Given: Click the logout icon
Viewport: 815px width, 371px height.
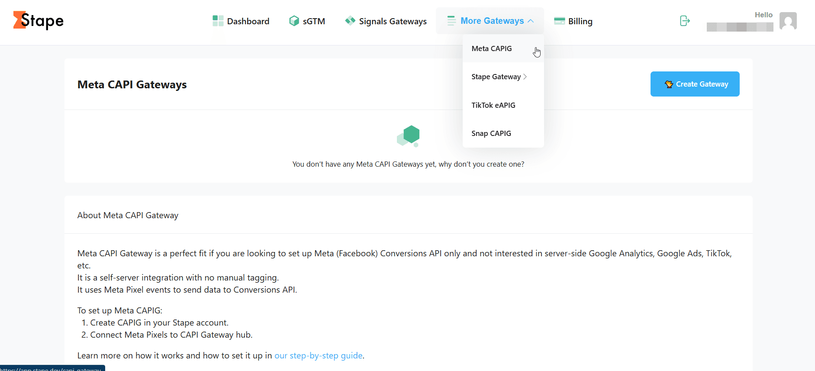Looking at the screenshot, I should (685, 21).
